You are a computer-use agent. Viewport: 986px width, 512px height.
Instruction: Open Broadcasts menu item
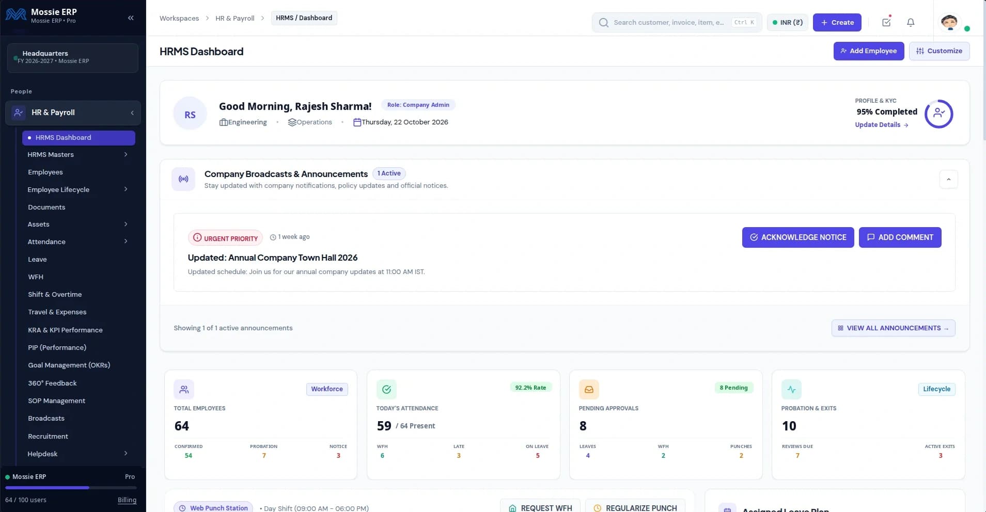(46, 418)
